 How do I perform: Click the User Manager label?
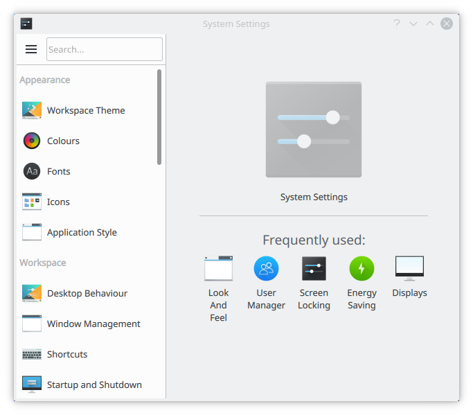(266, 299)
